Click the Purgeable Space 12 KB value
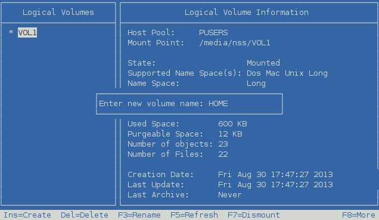379x220 pixels. (x=231, y=134)
